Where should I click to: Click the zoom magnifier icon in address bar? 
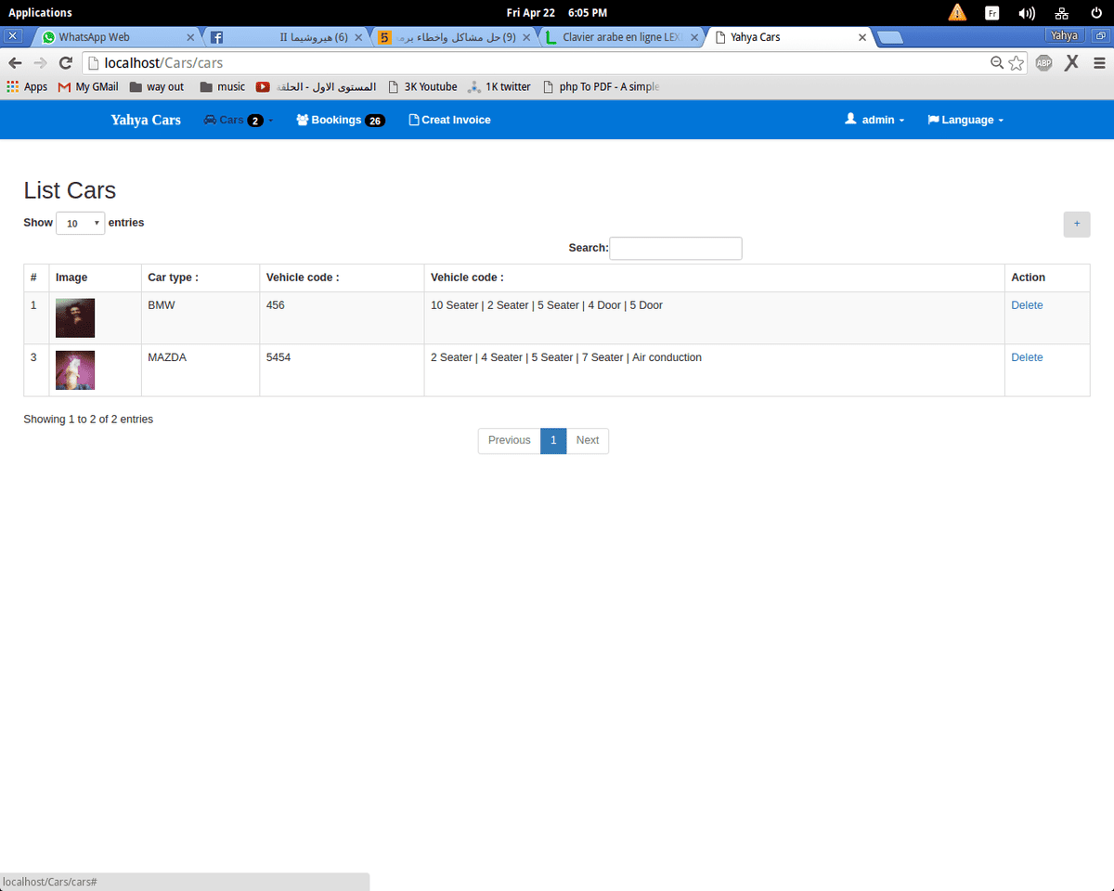pos(997,63)
